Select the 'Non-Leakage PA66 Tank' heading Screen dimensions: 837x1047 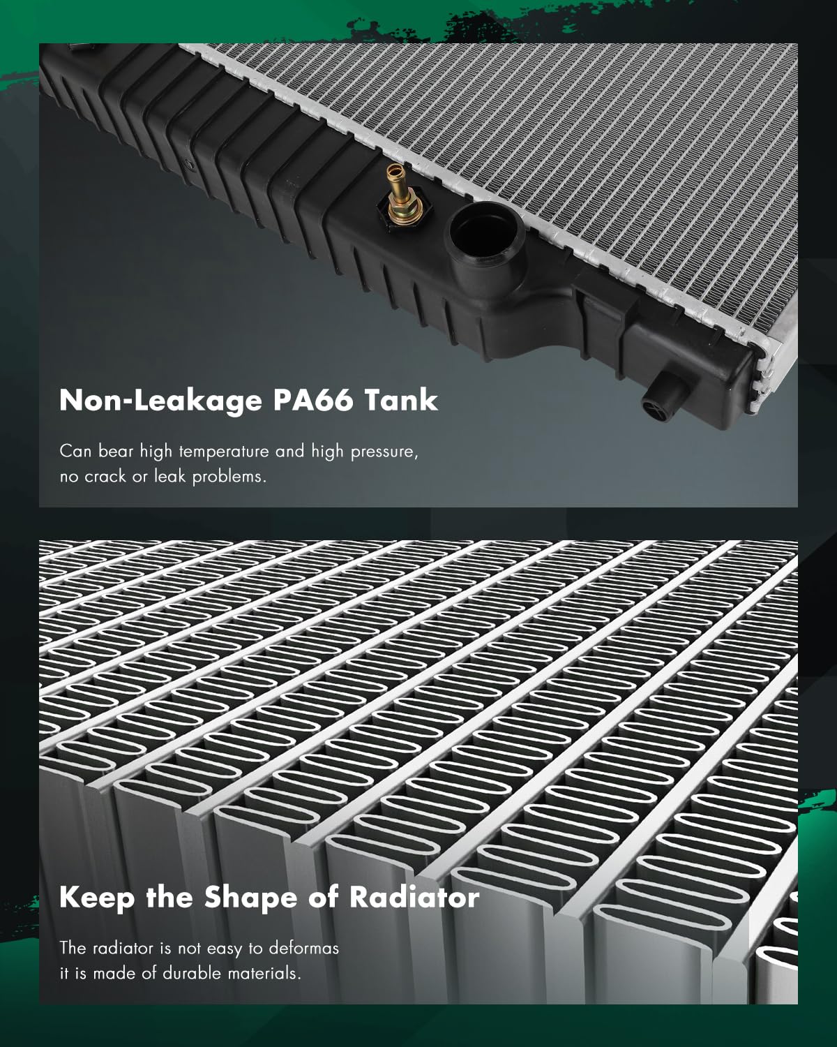(249, 401)
